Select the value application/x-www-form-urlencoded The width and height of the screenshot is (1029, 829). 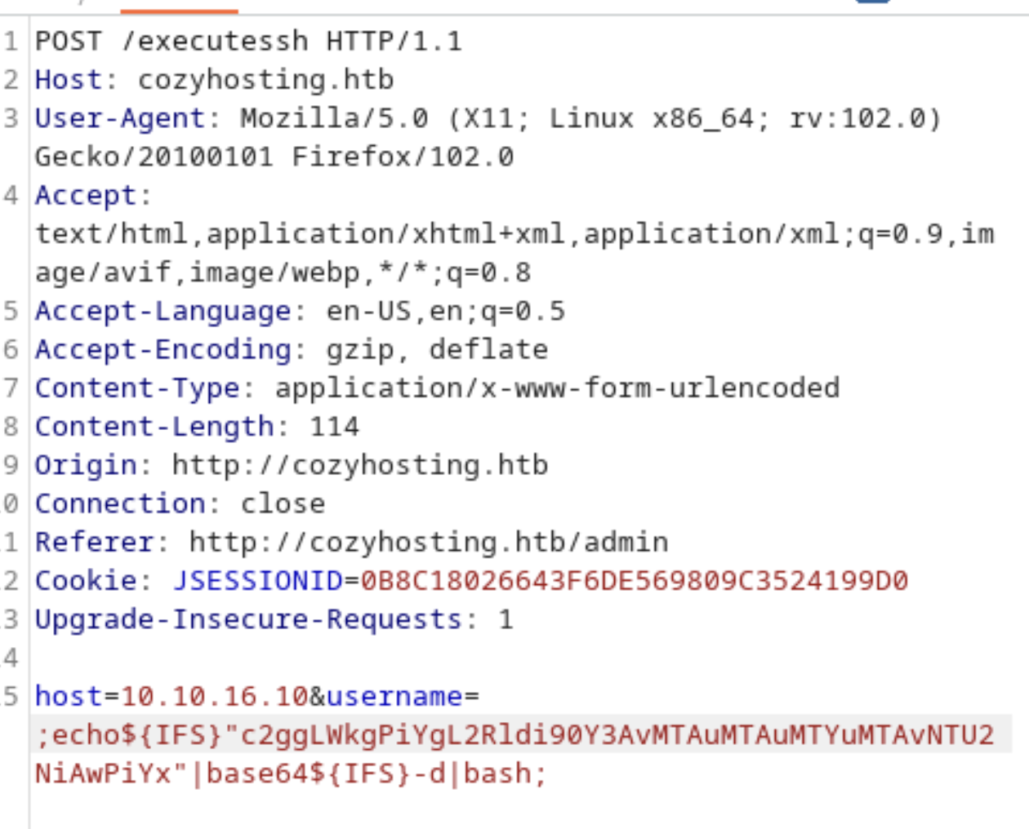click(557, 388)
